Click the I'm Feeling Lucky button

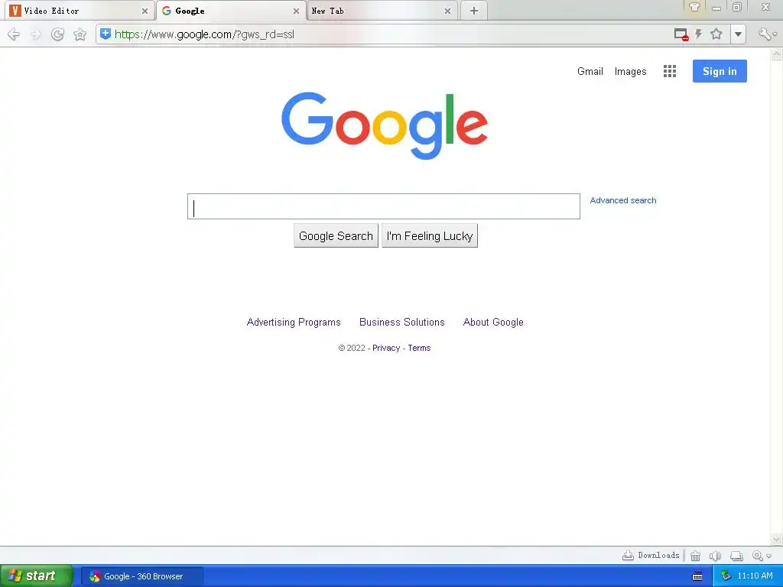430,235
